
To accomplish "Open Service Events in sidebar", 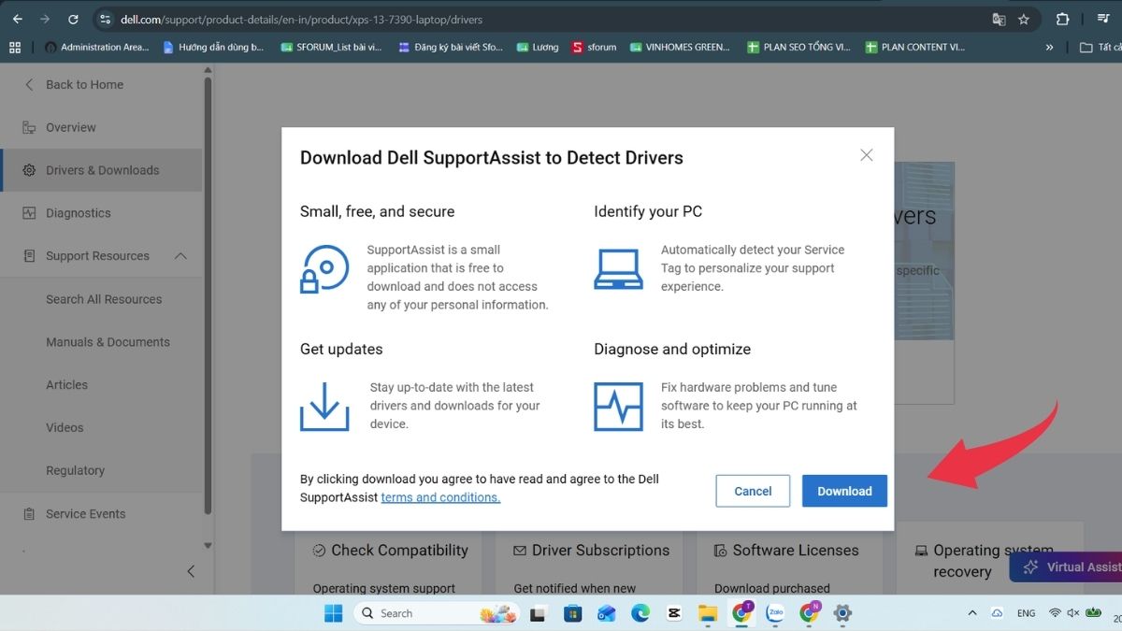I will [85, 514].
